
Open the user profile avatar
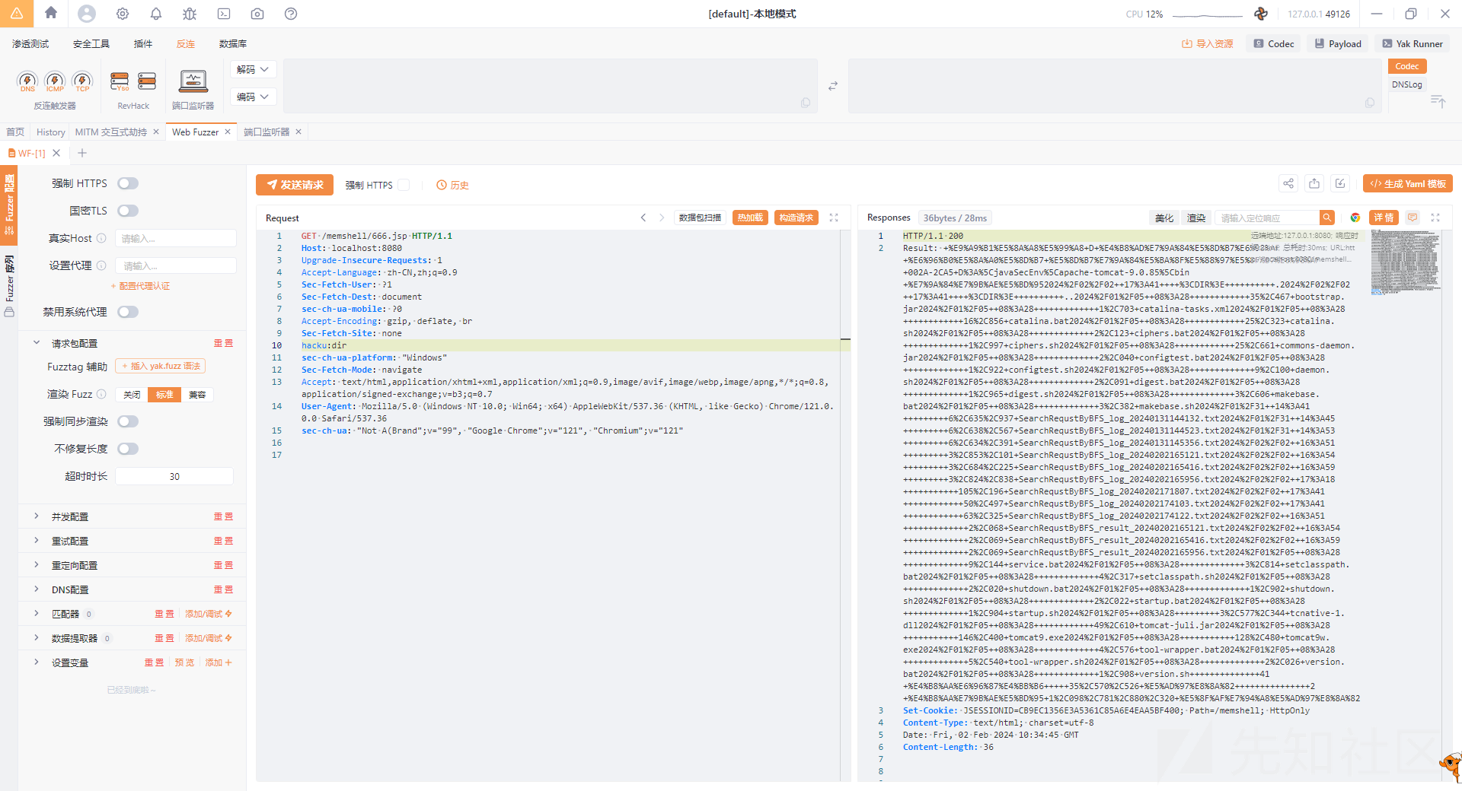pos(87,13)
